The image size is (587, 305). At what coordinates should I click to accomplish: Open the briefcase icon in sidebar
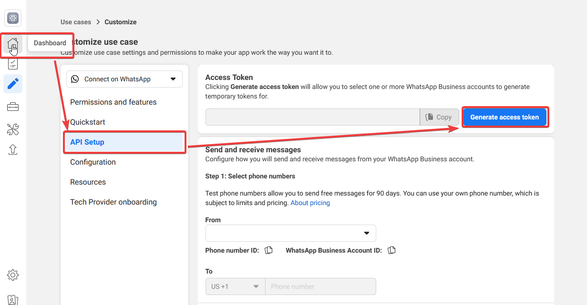[x=13, y=107]
